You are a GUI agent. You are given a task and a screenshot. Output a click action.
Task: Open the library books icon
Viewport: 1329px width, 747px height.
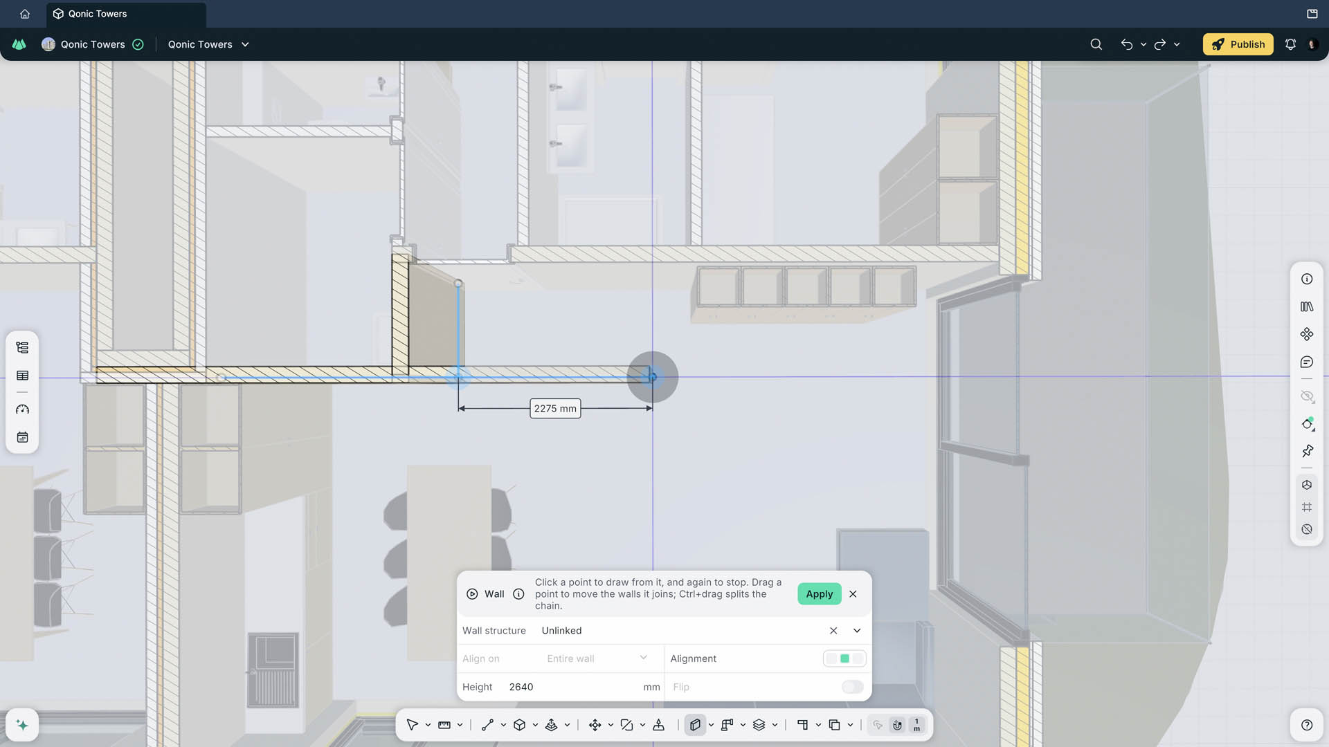(x=1307, y=306)
